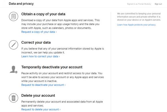Click Temporarily deactivate your account heading

tap(52, 67)
